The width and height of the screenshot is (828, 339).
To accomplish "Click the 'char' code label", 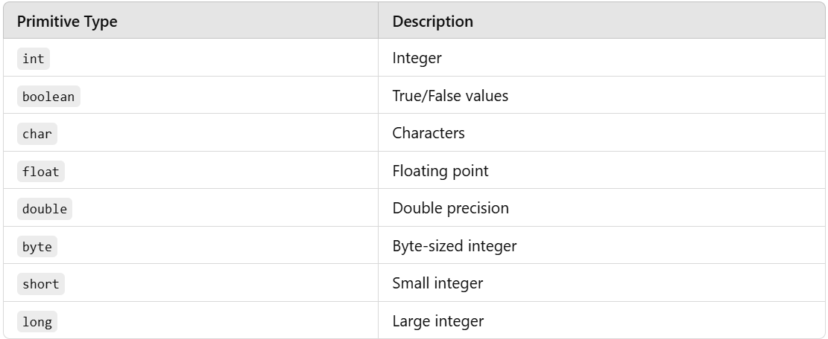I will pos(37,134).
